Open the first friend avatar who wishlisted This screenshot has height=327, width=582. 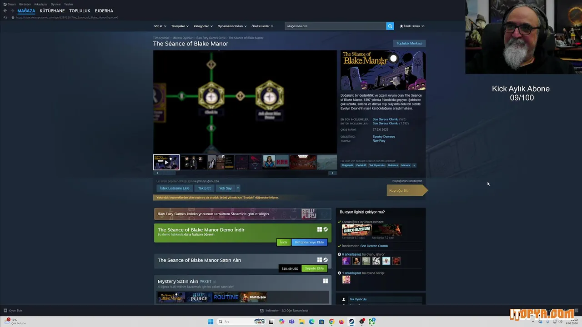click(346, 261)
